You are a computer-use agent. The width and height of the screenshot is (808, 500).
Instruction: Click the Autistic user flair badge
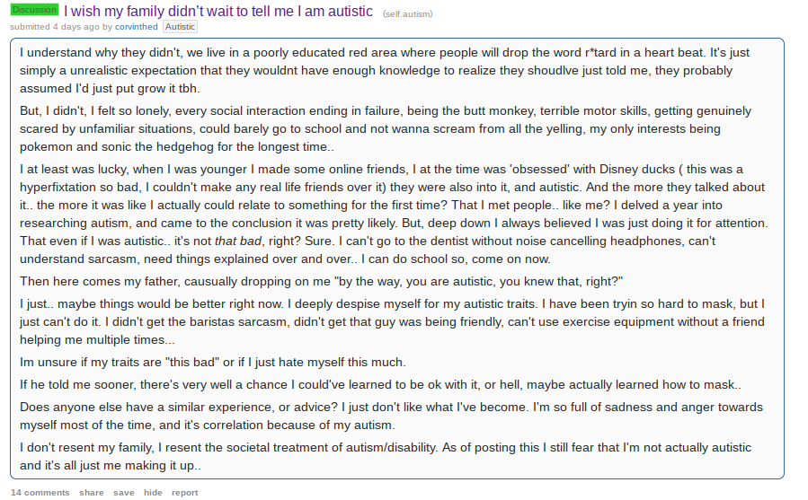[180, 27]
